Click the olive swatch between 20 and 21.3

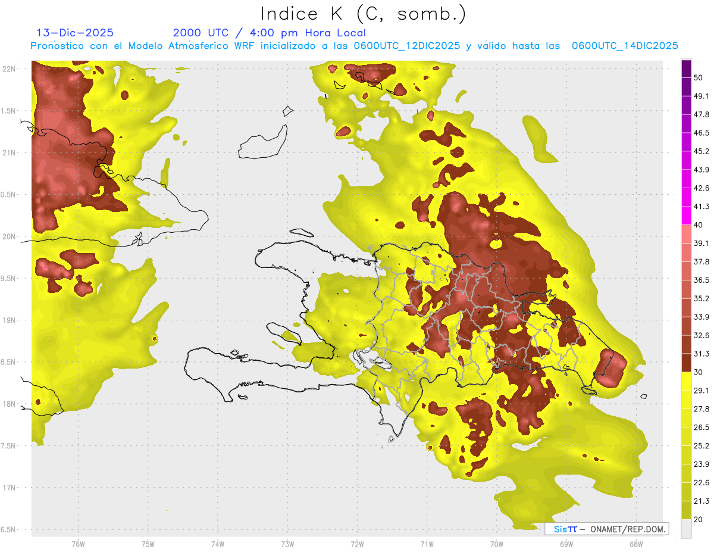pos(686,510)
